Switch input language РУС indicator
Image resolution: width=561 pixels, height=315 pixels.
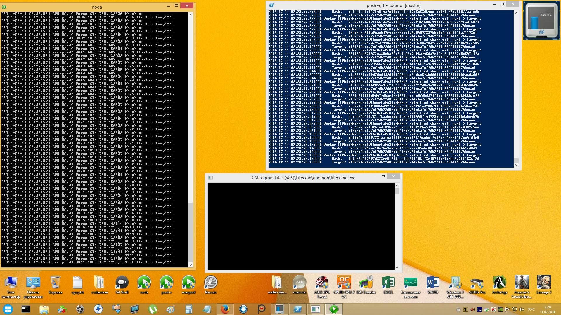tap(531, 309)
